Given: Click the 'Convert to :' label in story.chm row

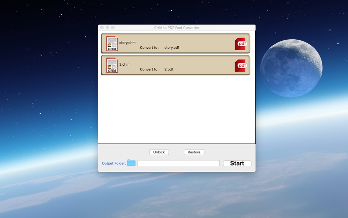Looking at the screenshot, I should [149, 48].
